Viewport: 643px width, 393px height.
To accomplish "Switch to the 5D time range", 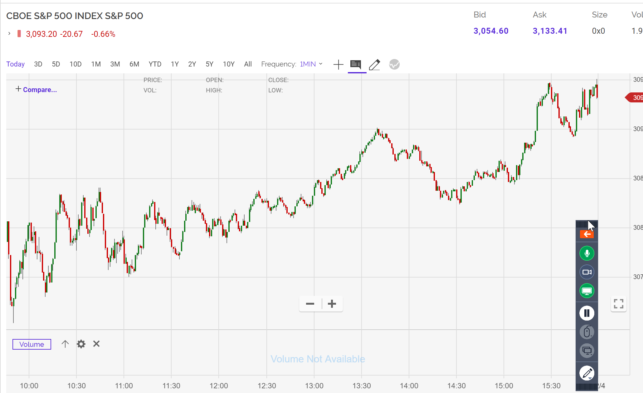I will [56, 64].
